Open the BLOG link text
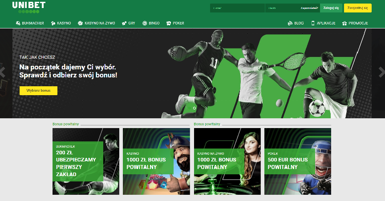 pos(299,23)
